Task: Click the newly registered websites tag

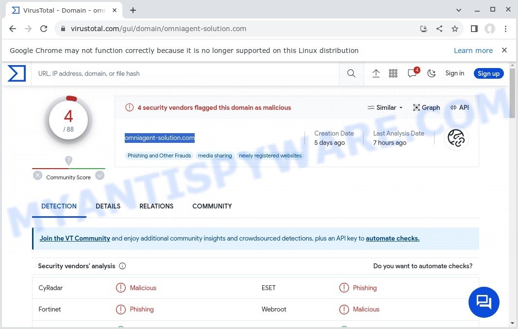Action: [270, 156]
